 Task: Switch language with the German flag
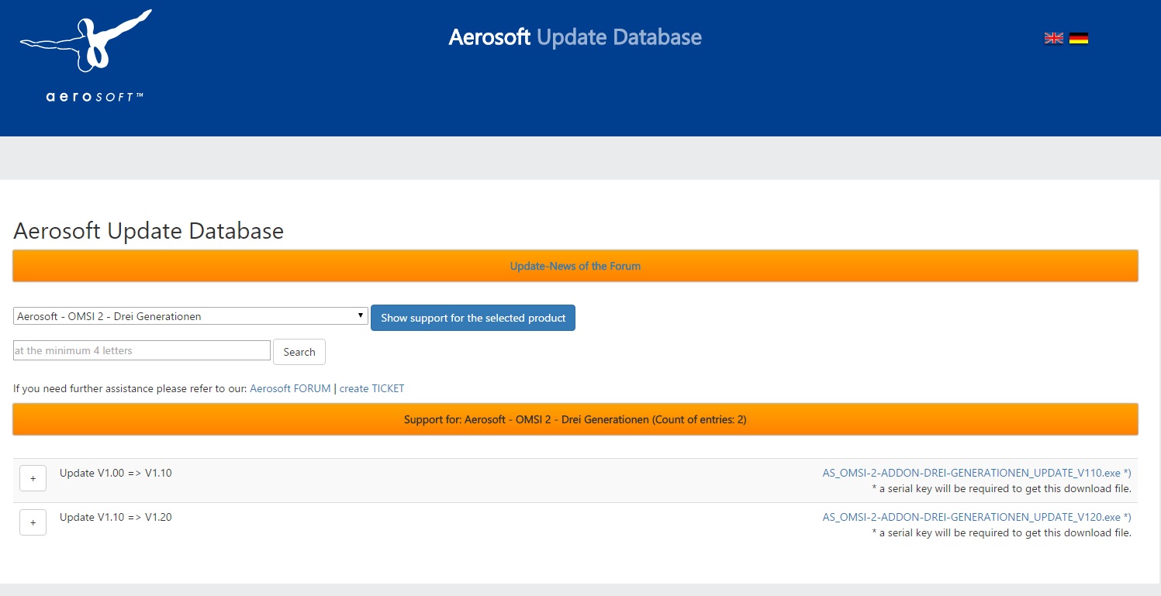point(1078,38)
